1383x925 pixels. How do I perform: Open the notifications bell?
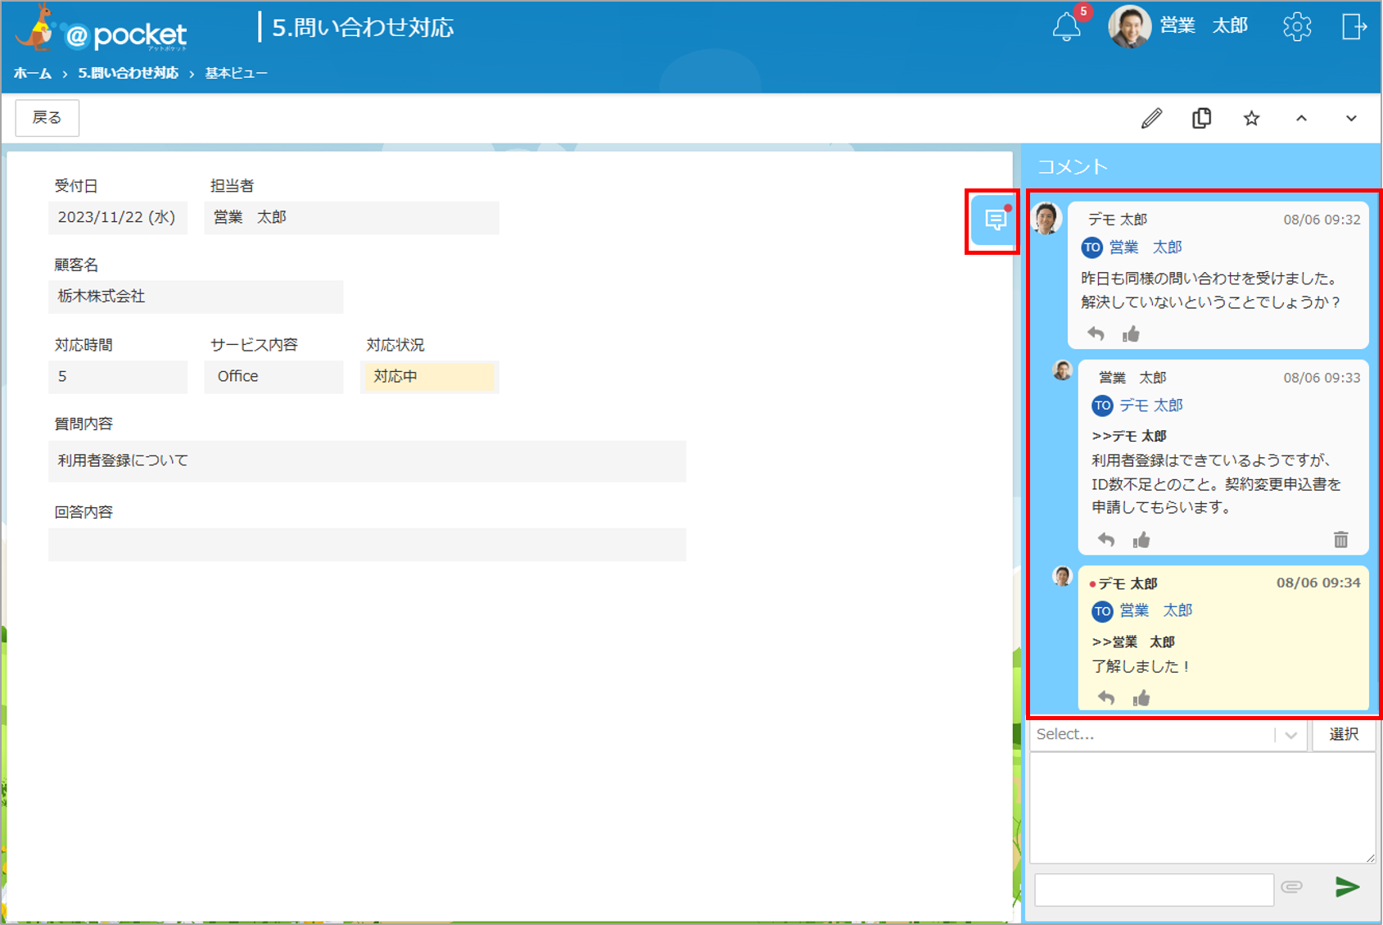click(x=1066, y=27)
